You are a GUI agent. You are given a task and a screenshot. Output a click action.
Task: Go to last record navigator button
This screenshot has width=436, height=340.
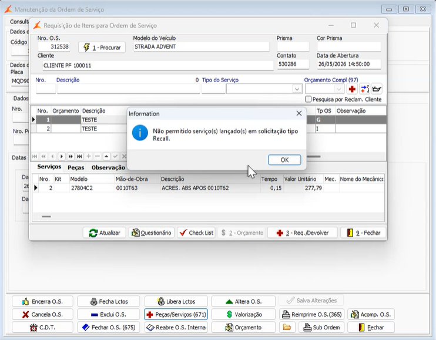(79, 156)
